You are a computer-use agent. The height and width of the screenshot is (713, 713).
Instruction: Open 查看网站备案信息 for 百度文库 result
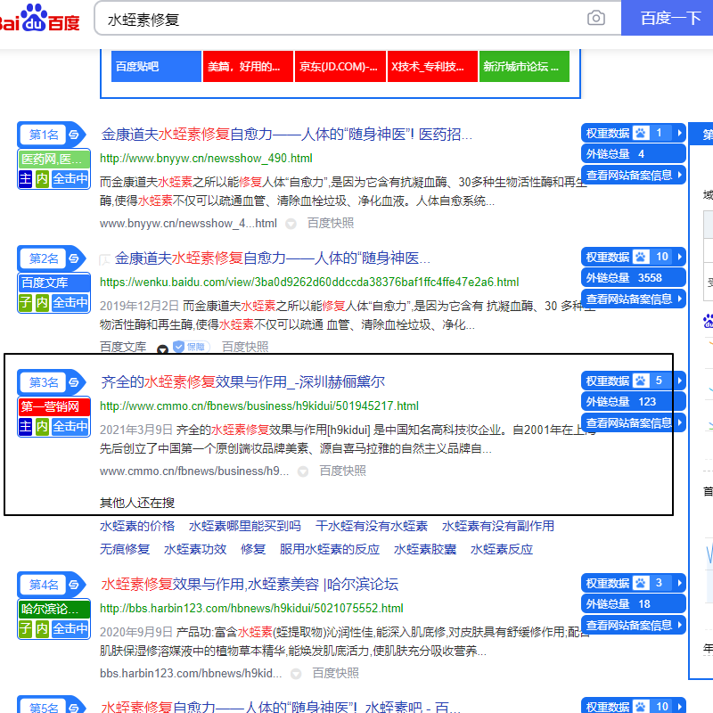pyautogui.click(x=634, y=299)
